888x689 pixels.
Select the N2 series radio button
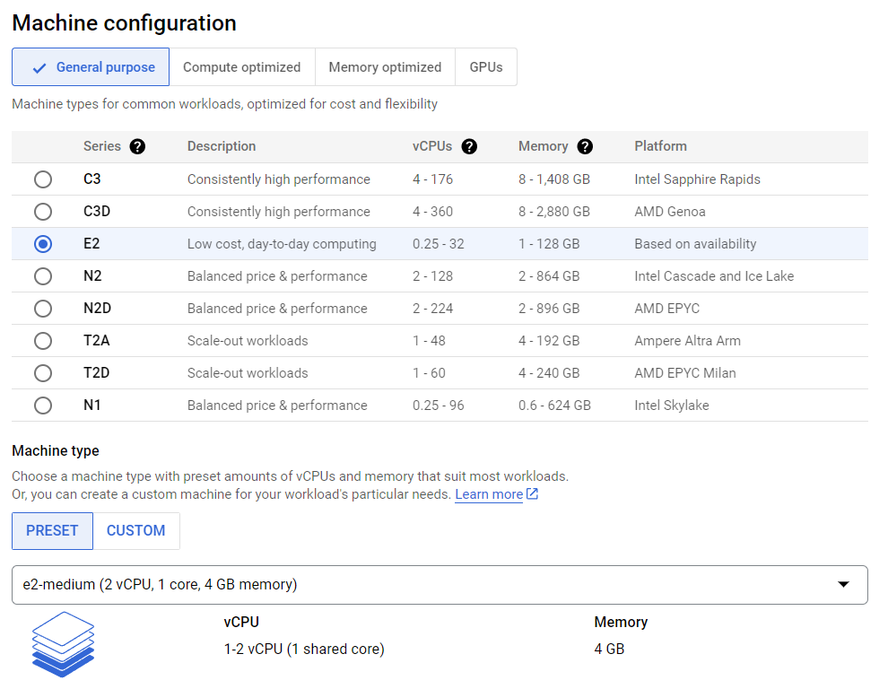(43, 276)
